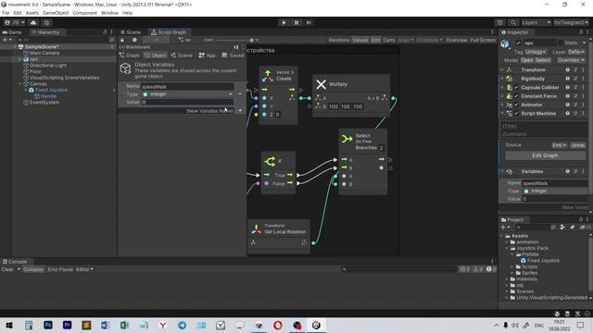593x333 pixels.
Task: Switch to the Game tab
Action: tap(12, 32)
